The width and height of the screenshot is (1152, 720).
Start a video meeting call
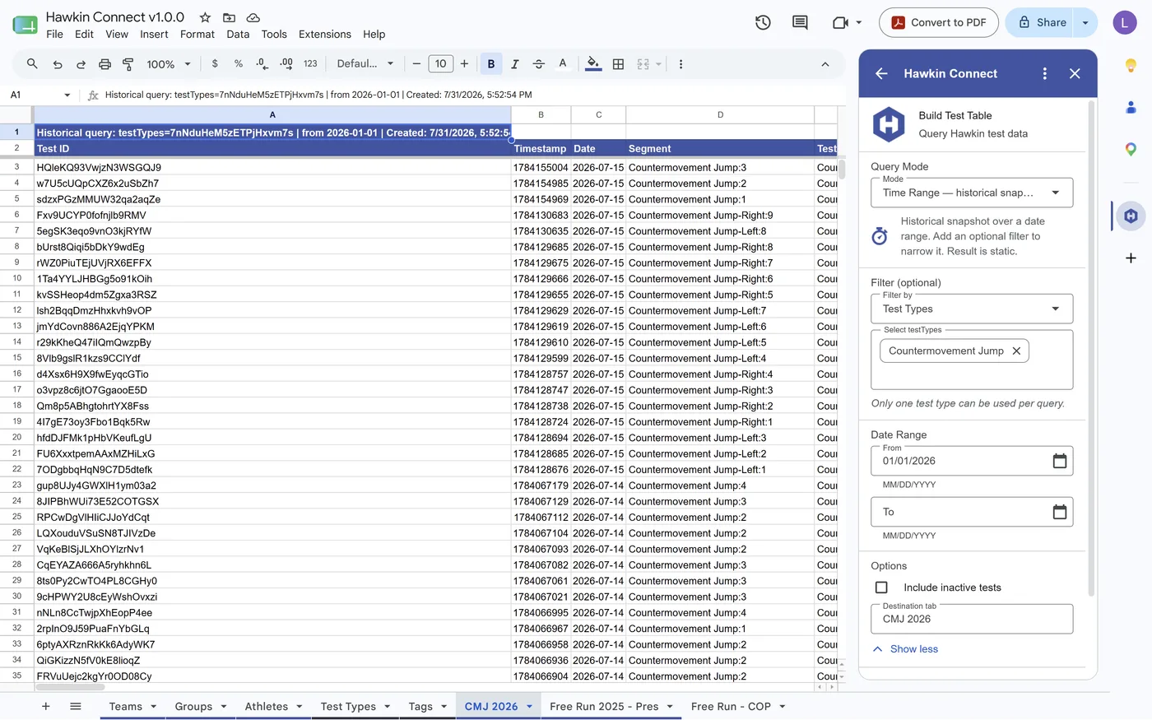pos(841,22)
